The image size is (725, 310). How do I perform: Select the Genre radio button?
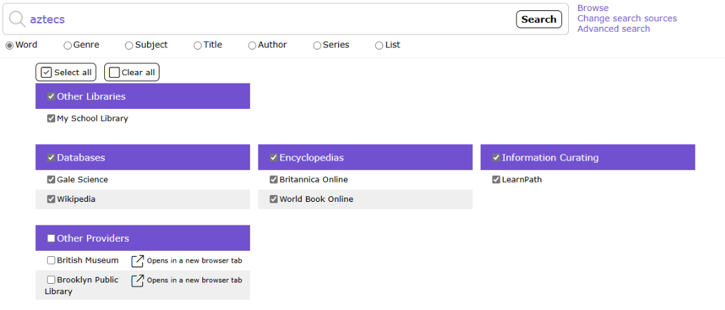pos(68,45)
